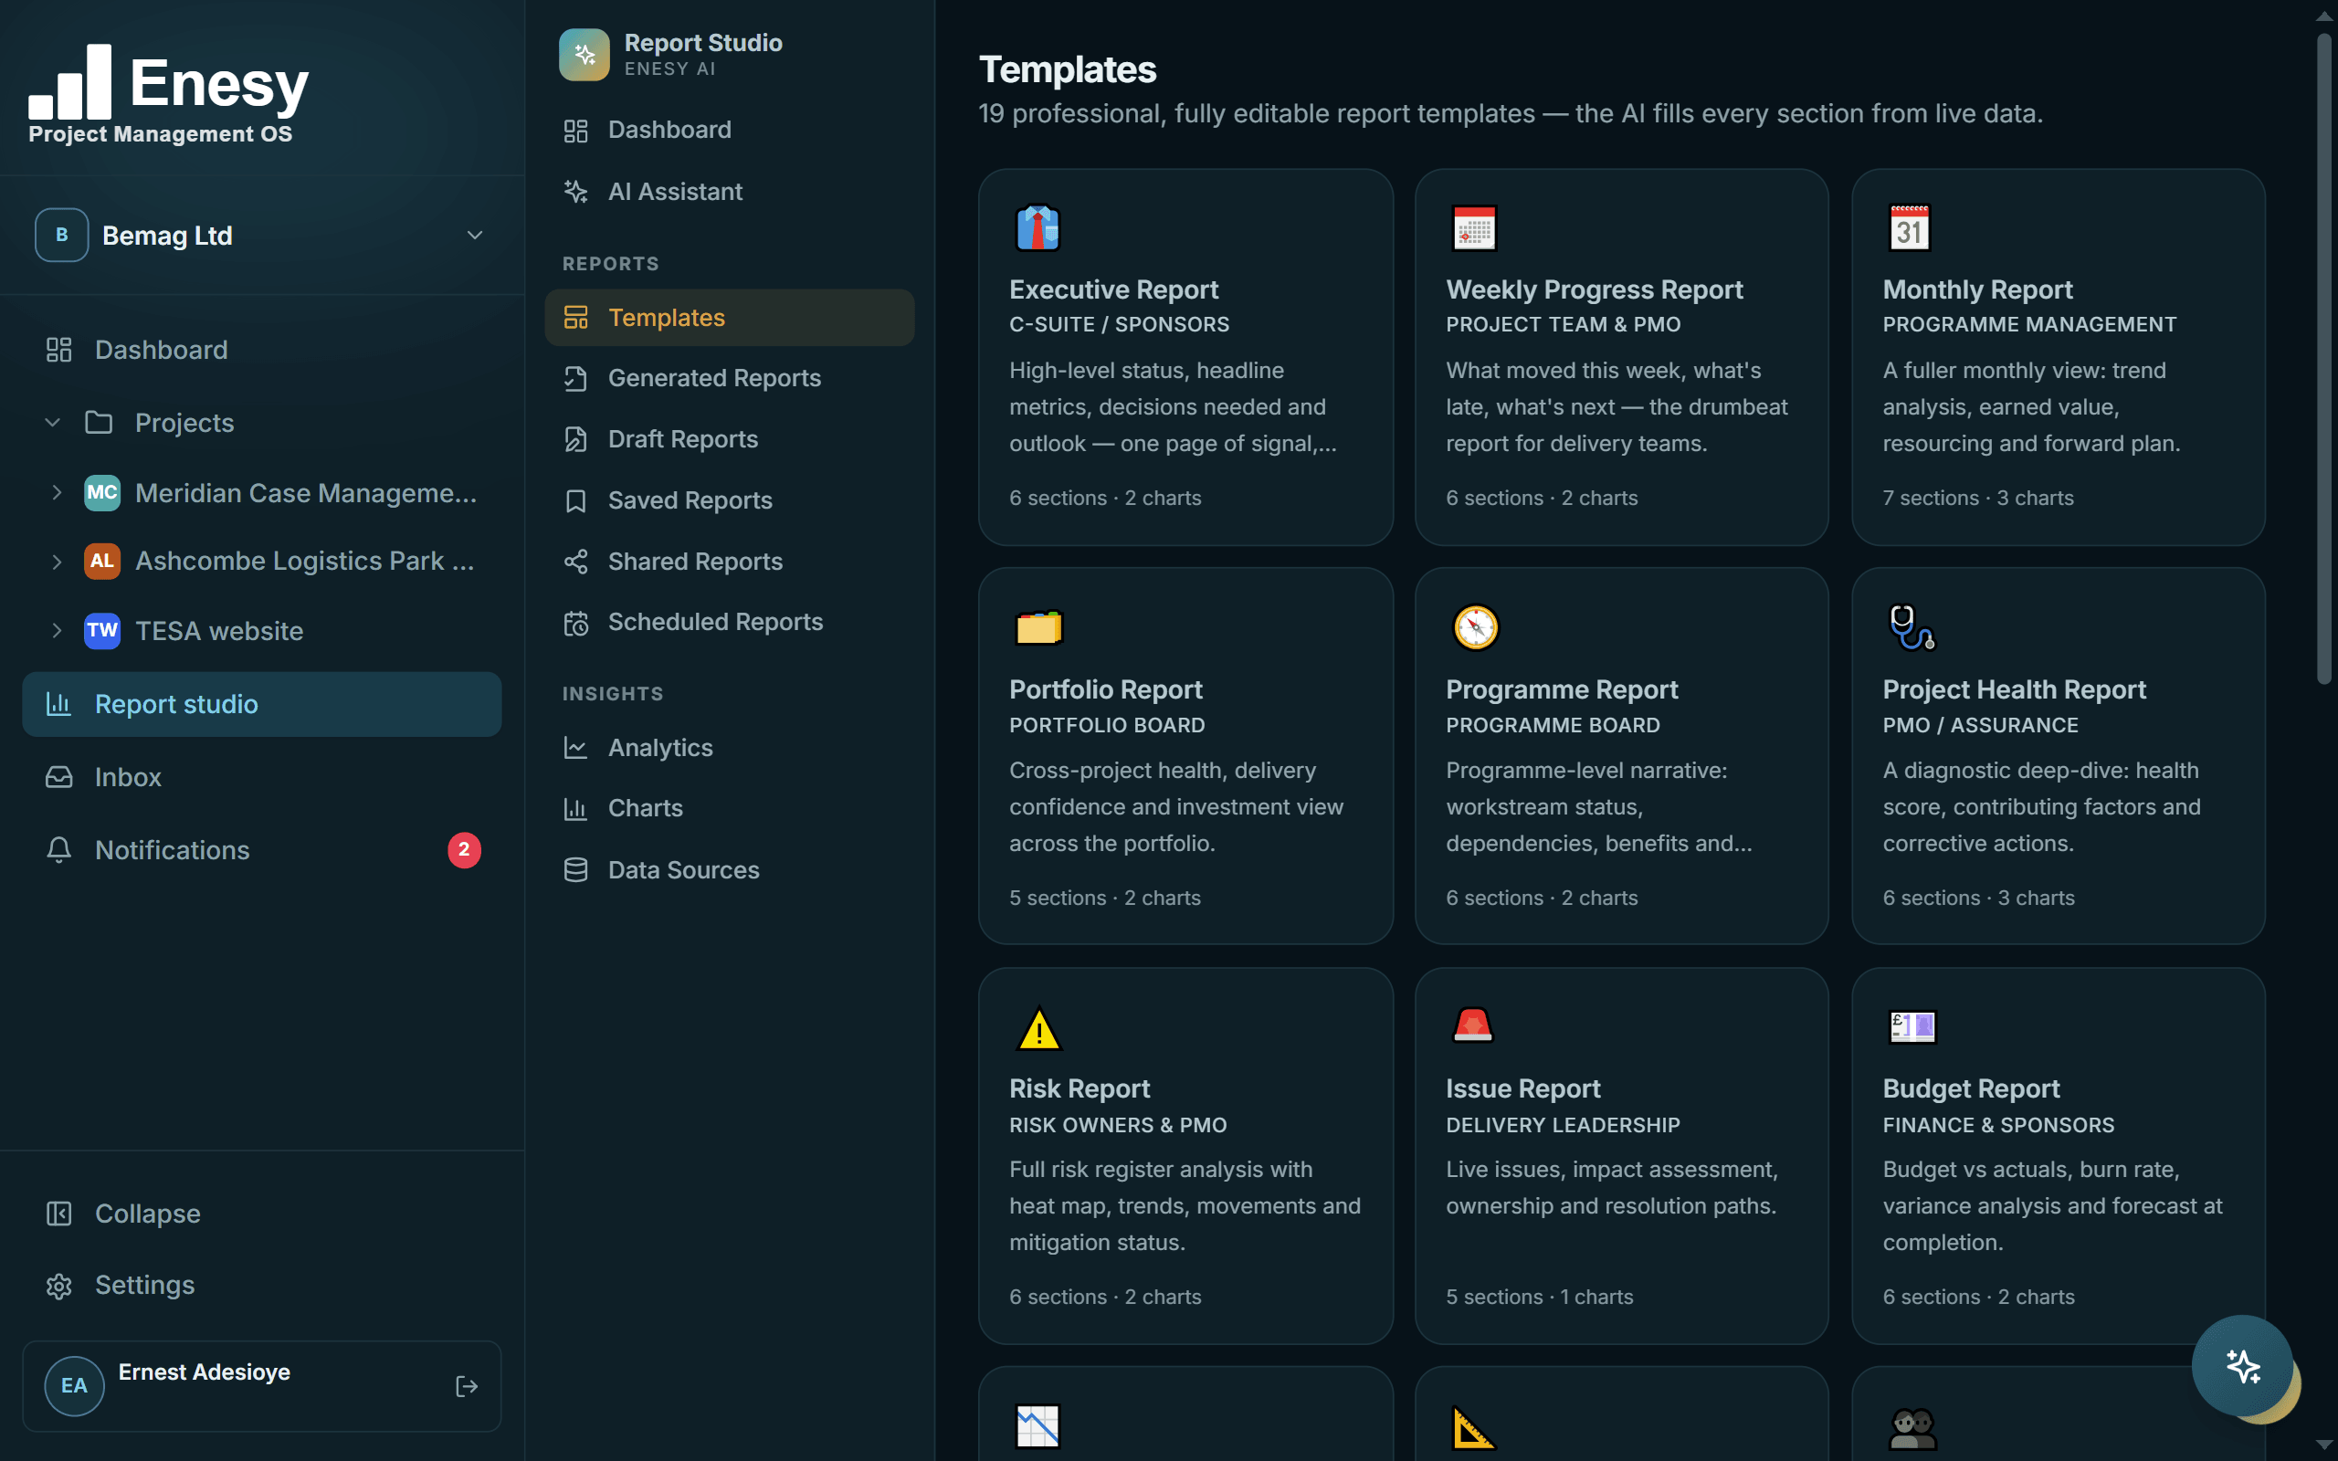Open the Budget Report template

click(x=2058, y=1156)
